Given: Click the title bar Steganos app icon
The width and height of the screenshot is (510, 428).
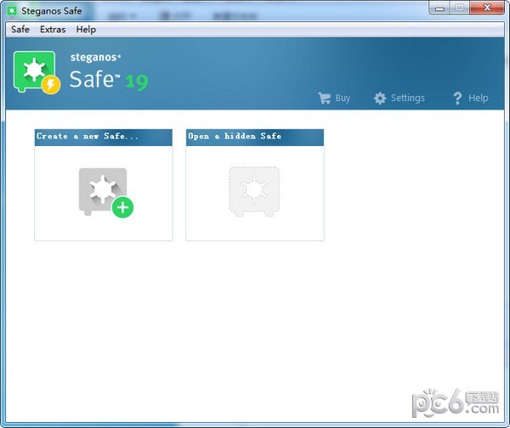Looking at the screenshot, I should pyautogui.click(x=12, y=11).
